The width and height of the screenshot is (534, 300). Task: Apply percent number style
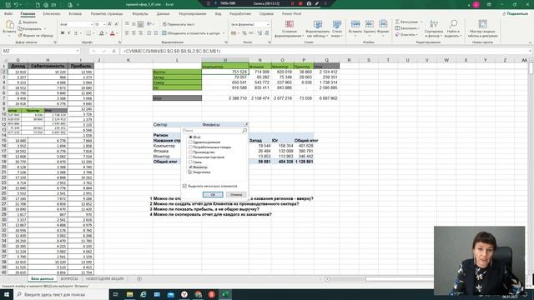click(244, 33)
